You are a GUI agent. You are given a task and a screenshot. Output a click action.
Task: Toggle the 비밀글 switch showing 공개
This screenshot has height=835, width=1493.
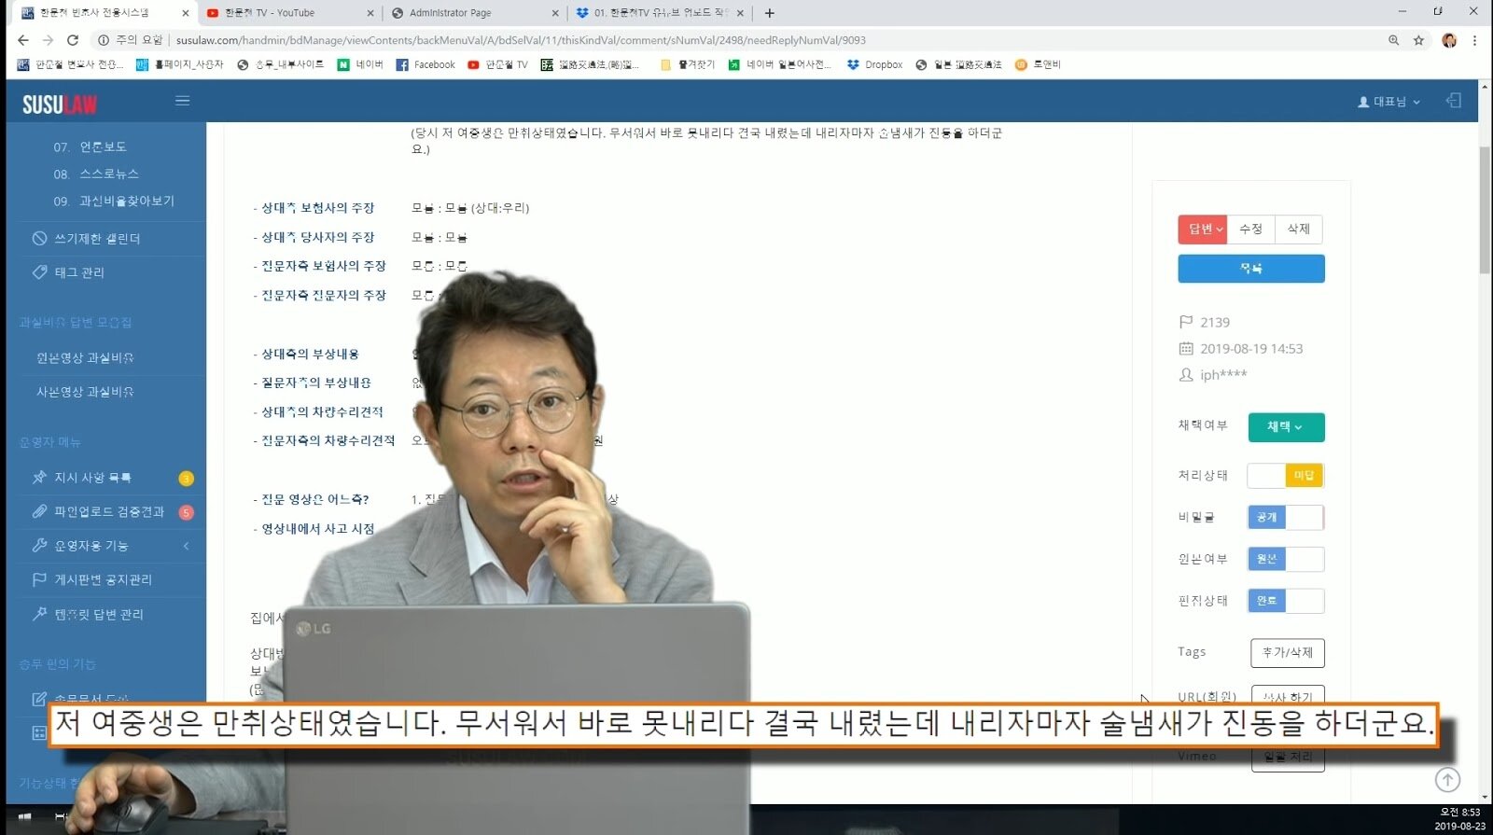pyautogui.click(x=1285, y=517)
